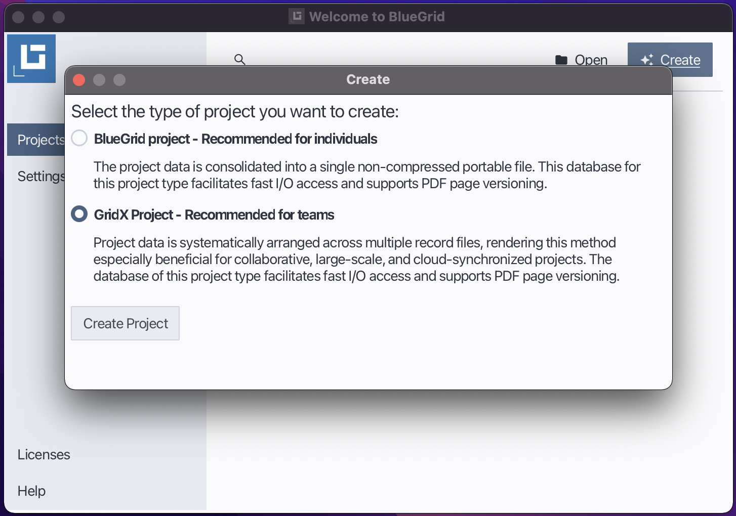Click the search field at the top
The image size is (736, 516).
[x=304, y=59]
